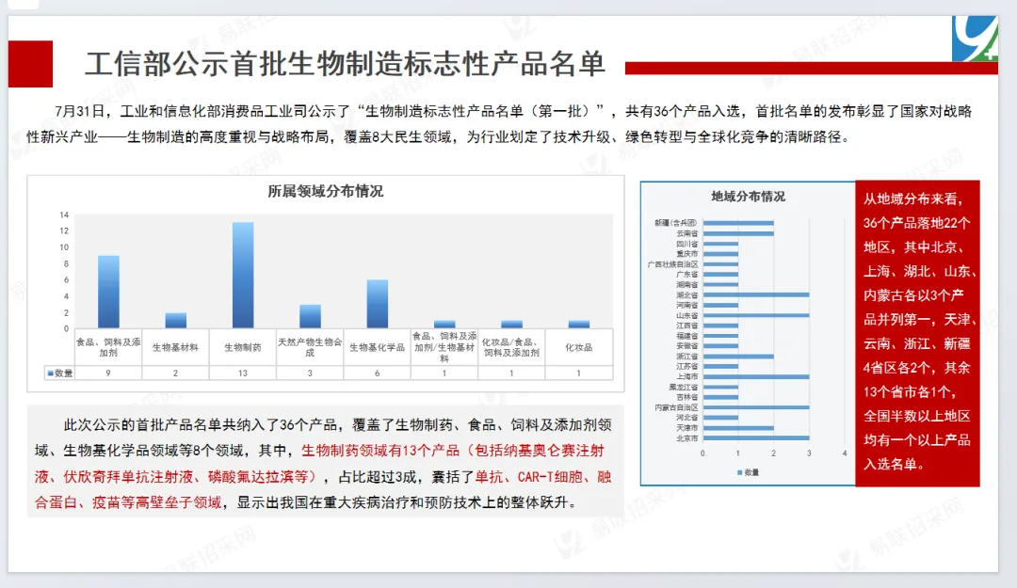The width and height of the screenshot is (1017, 588).
Task: Click the value 2 under 生物基材料
Action: 176,373
